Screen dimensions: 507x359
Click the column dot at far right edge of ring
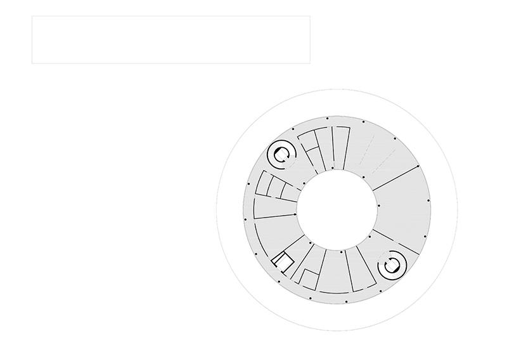click(428, 200)
